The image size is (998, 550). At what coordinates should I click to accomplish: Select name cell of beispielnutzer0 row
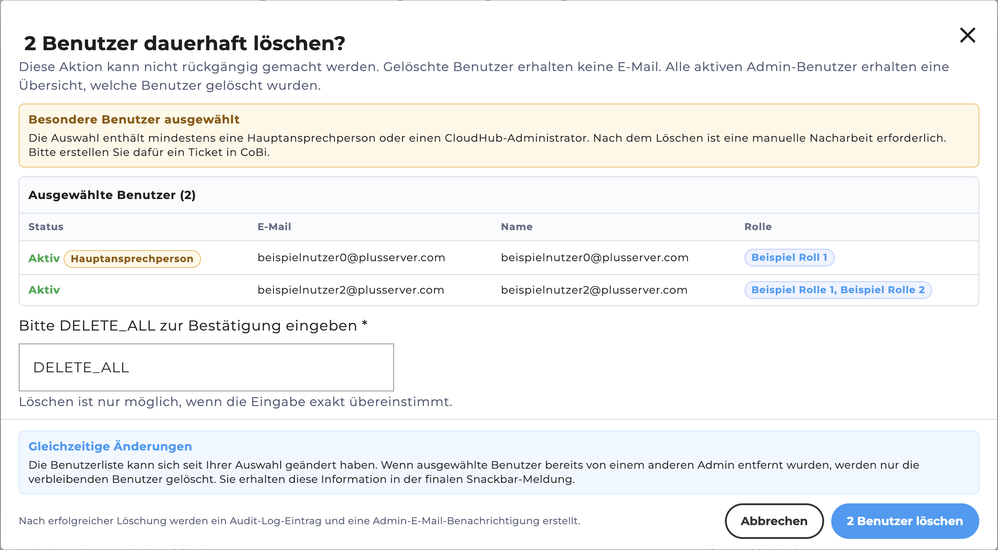point(595,258)
